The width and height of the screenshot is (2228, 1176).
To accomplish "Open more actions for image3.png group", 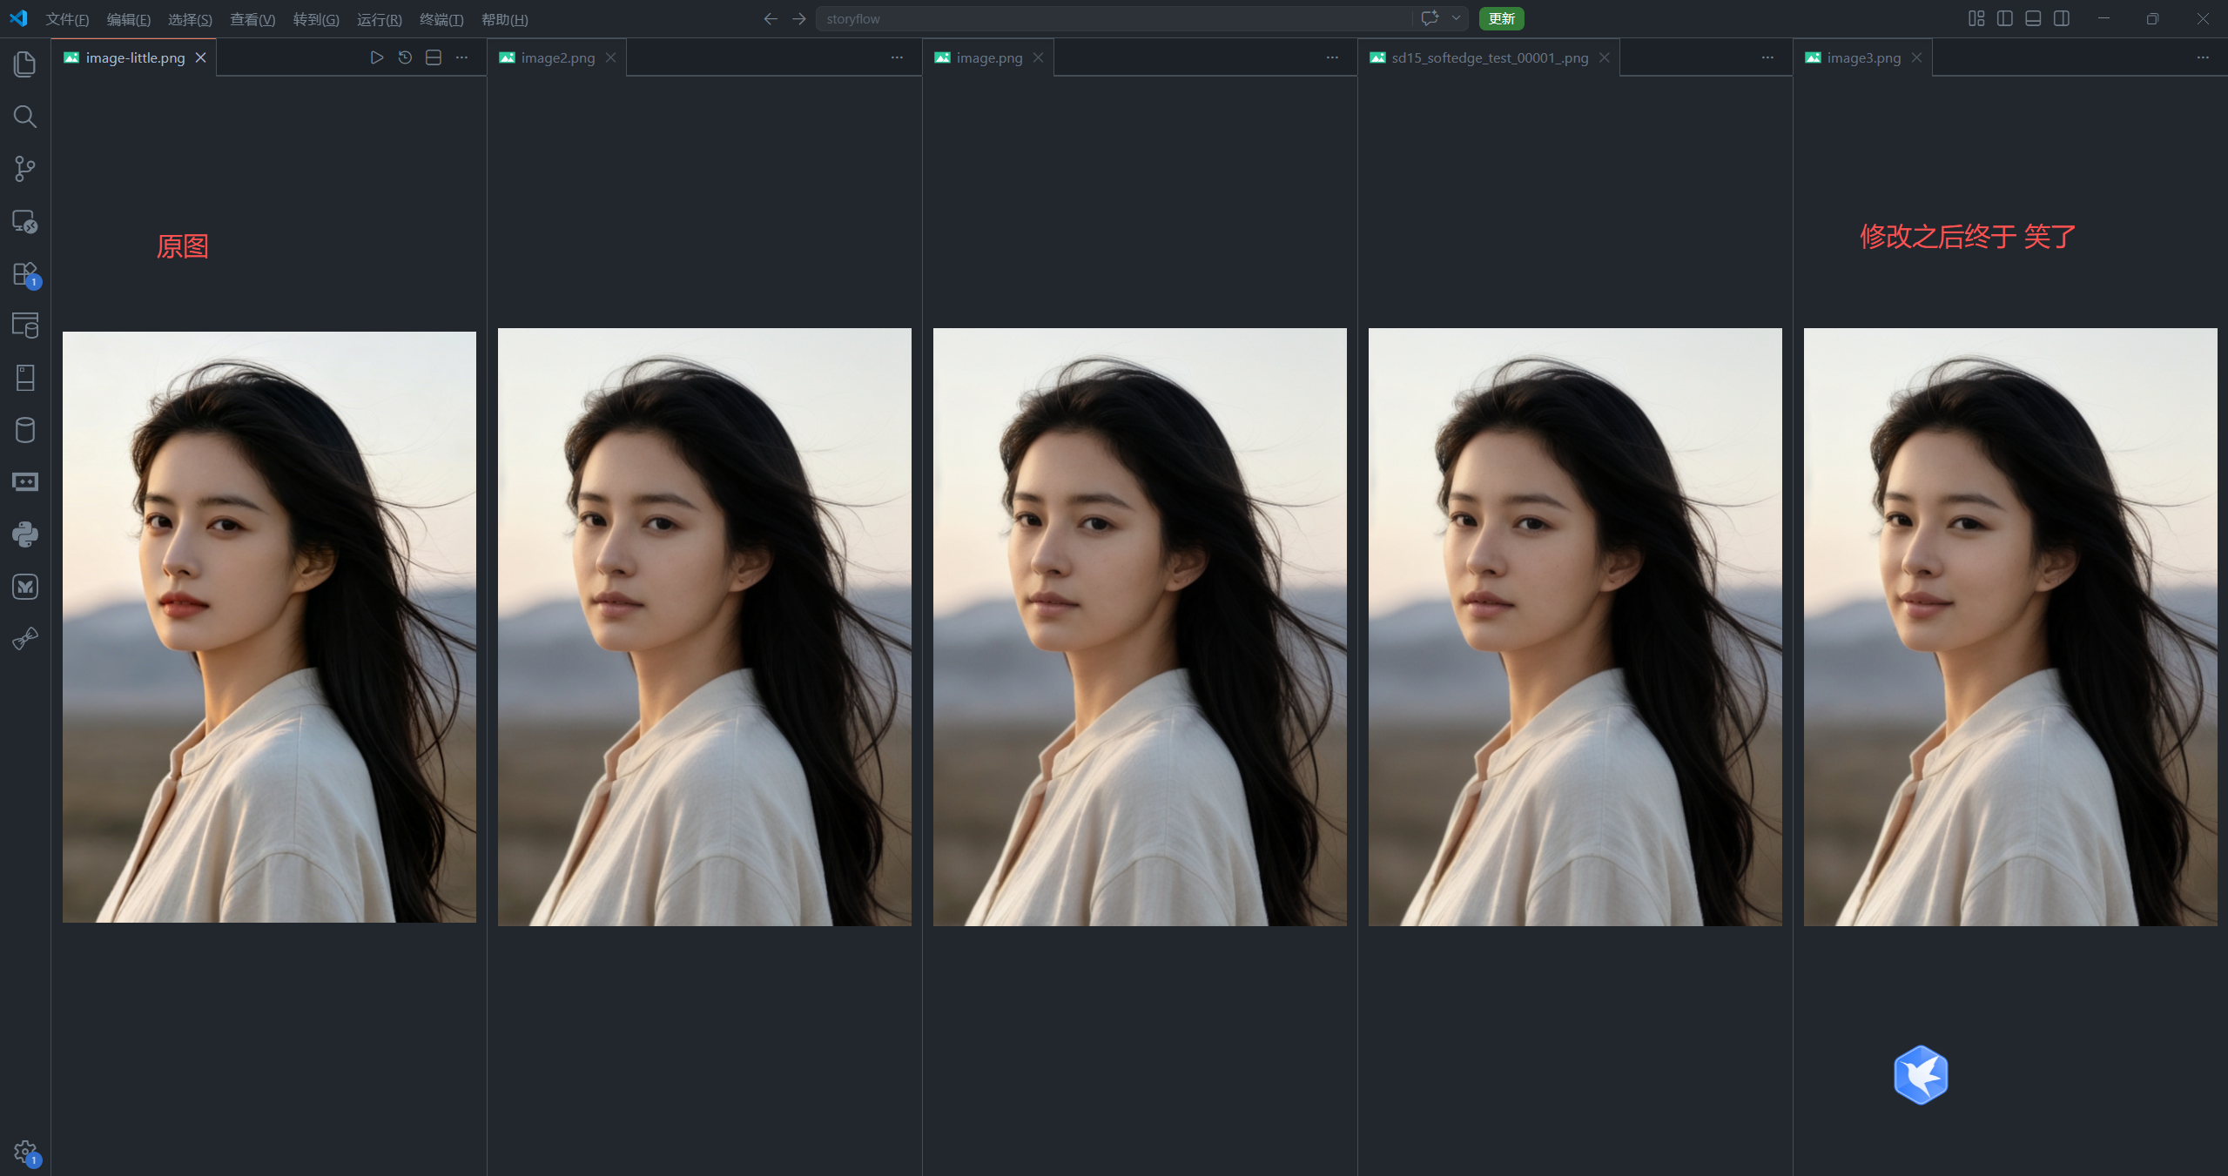I will point(2203,57).
